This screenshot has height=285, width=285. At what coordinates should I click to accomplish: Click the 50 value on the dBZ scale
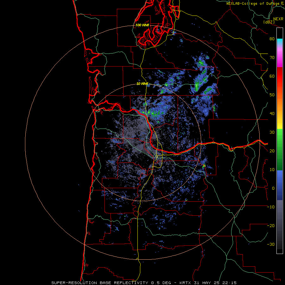point(272,95)
